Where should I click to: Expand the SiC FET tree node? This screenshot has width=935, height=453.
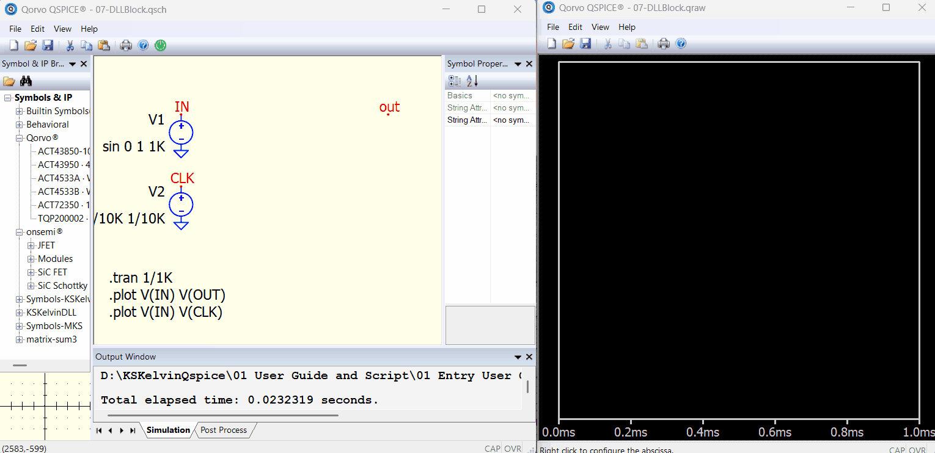pos(31,272)
